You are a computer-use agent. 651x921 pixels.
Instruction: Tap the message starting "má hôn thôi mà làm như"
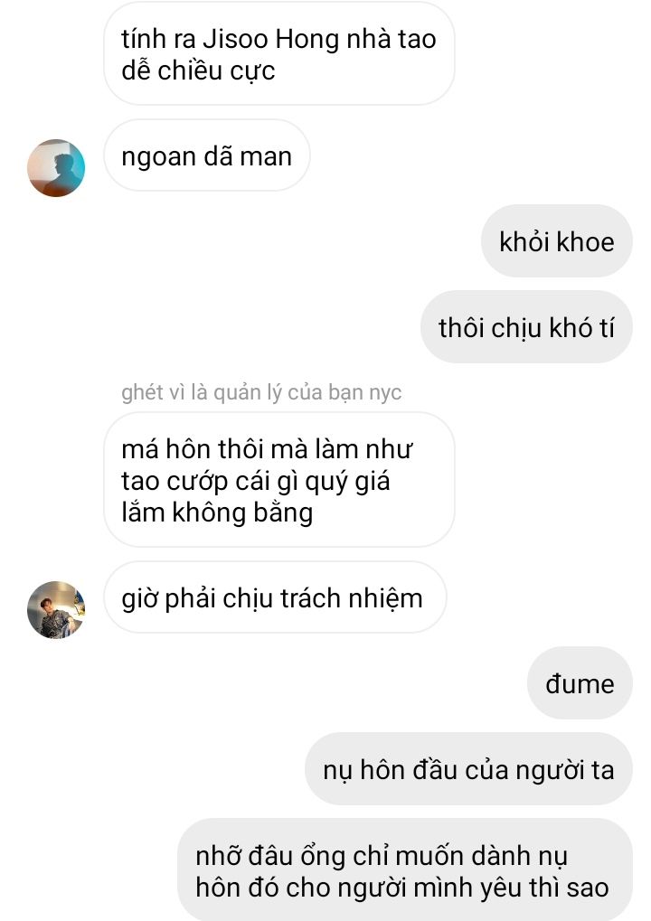279,480
